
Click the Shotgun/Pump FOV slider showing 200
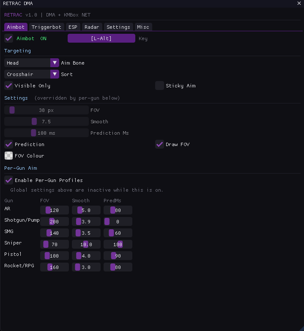pyautogui.click(x=55, y=222)
